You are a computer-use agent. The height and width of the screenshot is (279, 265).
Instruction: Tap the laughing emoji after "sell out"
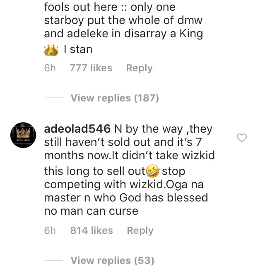pyautogui.click(x=152, y=171)
